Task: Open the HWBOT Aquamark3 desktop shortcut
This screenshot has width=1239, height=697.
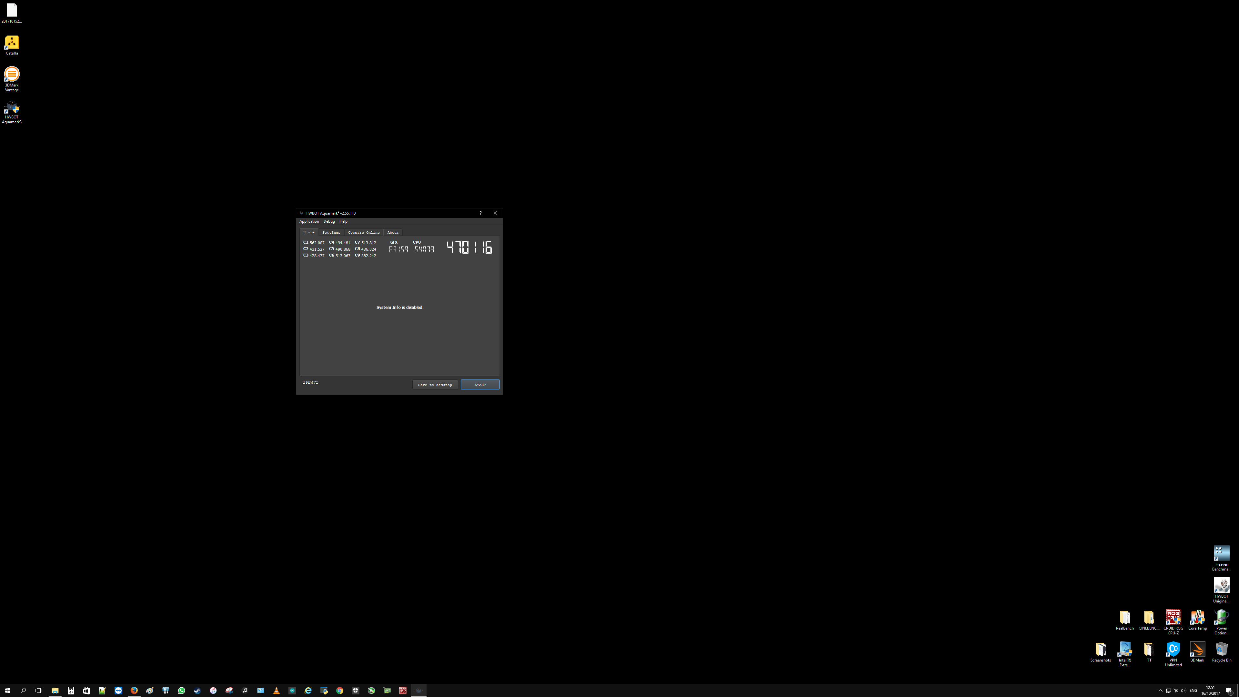Action: (x=12, y=112)
